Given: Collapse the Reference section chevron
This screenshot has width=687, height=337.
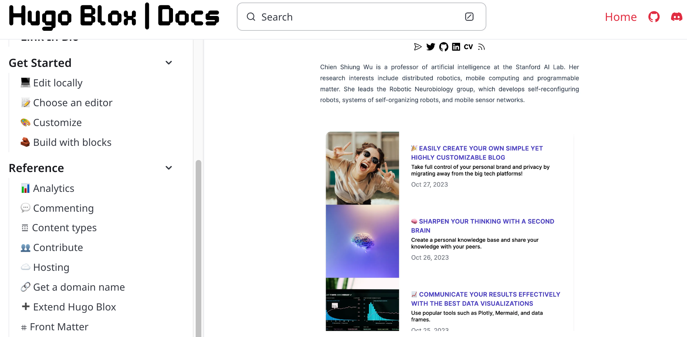Looking at the screenshot, I should point(169,168).
